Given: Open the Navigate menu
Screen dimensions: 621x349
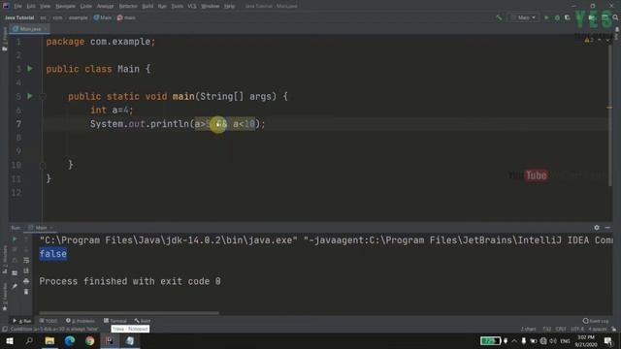Looking at the screenshot, I should click(x=65, y=7).
